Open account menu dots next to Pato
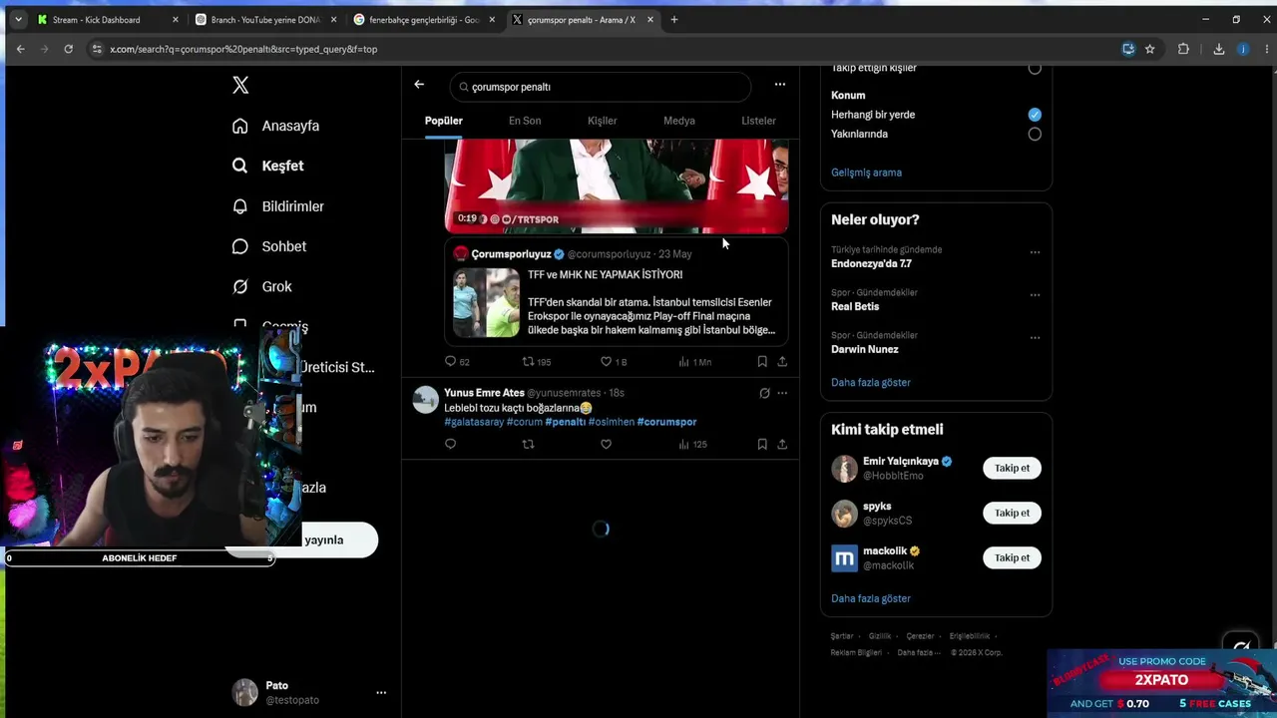The width and height of the screenshot is (1277, 718). tap(381, 692)
